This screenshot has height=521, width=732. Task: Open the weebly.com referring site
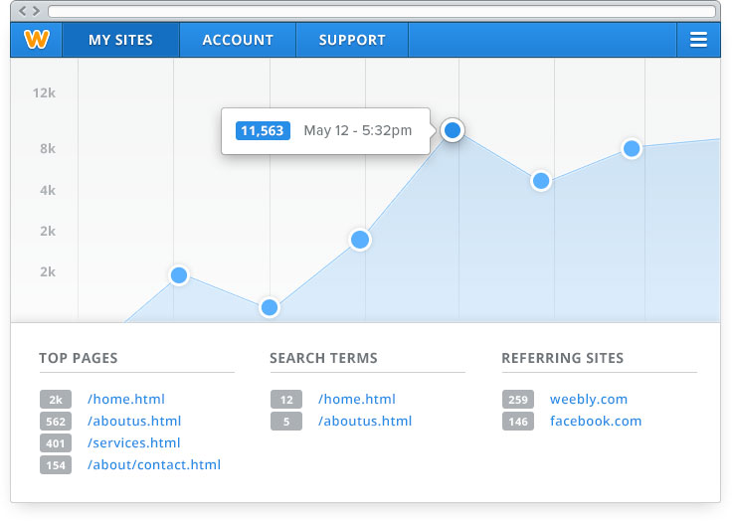tap(589, 400)
